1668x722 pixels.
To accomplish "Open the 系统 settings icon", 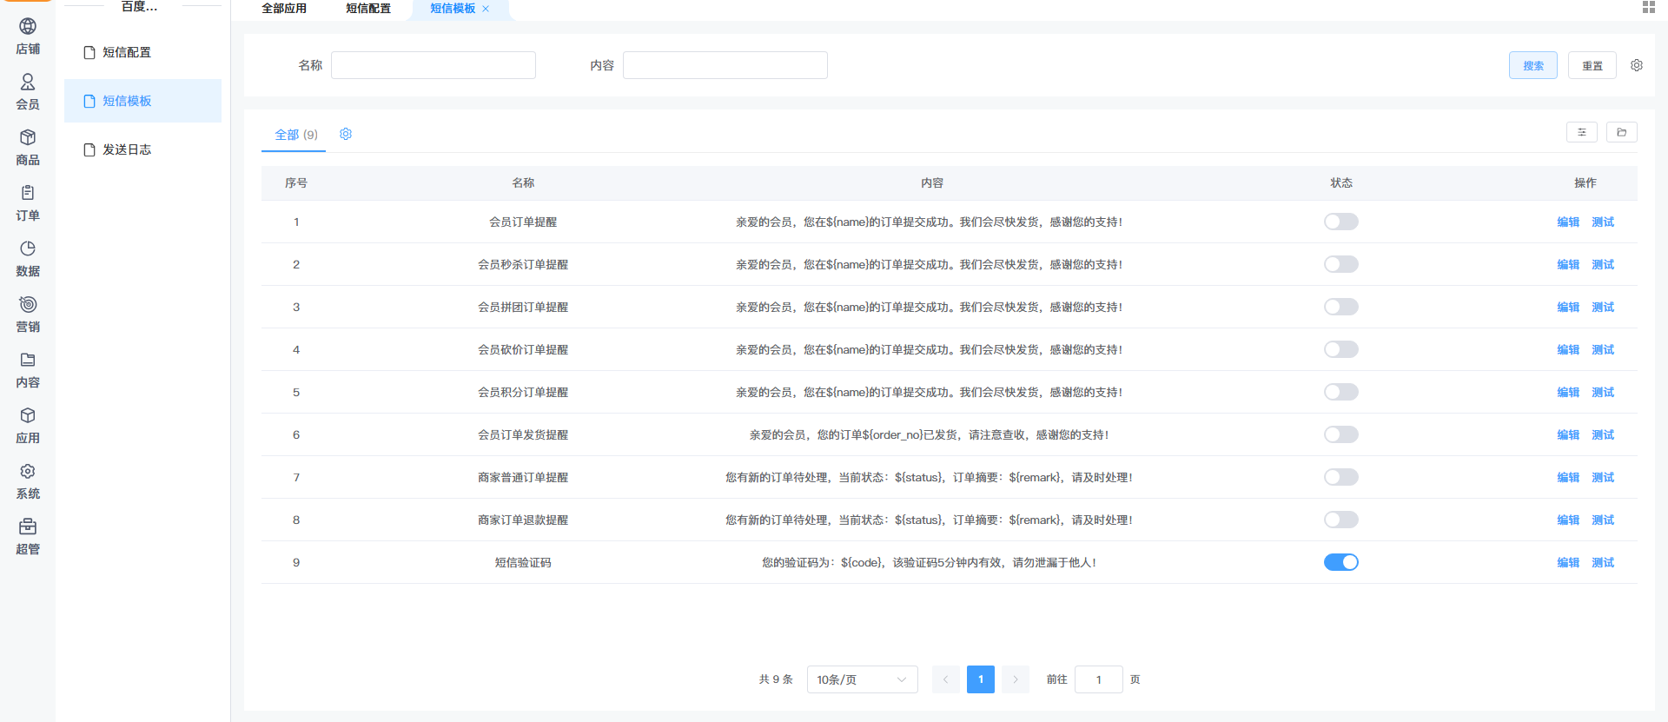I will pyautogui.click(x=28, y=471).
